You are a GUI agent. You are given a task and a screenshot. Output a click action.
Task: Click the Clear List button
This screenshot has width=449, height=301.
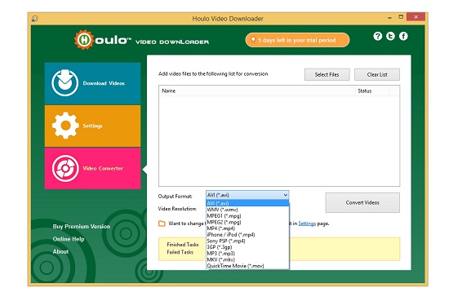(377, 75)
